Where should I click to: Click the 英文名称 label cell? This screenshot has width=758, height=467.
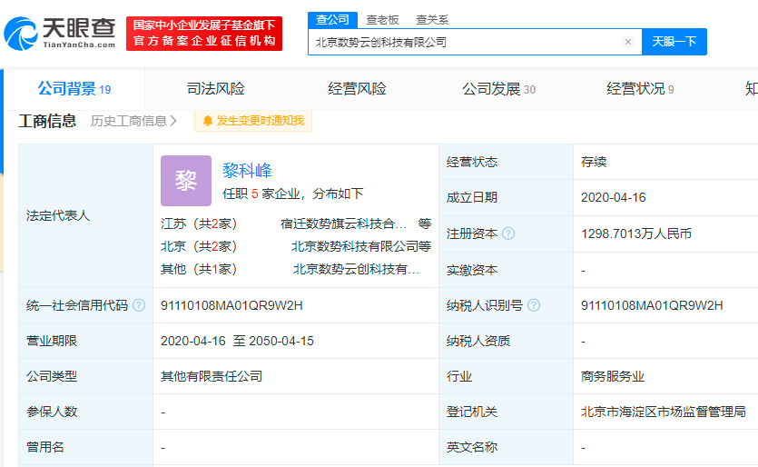[x=506, y=447]
